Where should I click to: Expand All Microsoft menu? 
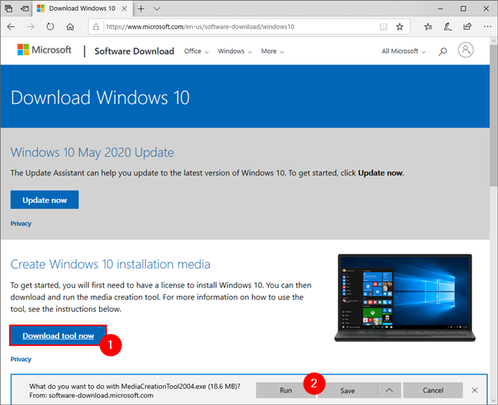pos(403,51)
